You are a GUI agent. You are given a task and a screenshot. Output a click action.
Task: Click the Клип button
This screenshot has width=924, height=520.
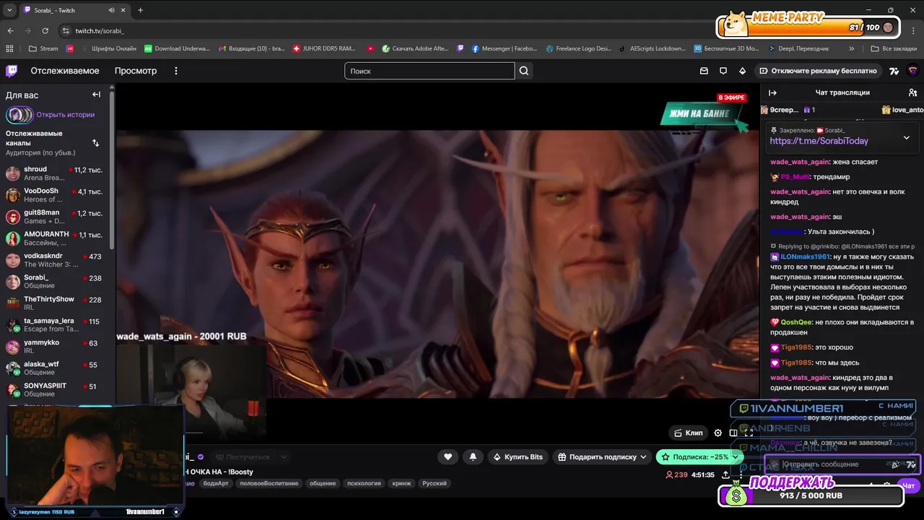click(x=688, y=433)
